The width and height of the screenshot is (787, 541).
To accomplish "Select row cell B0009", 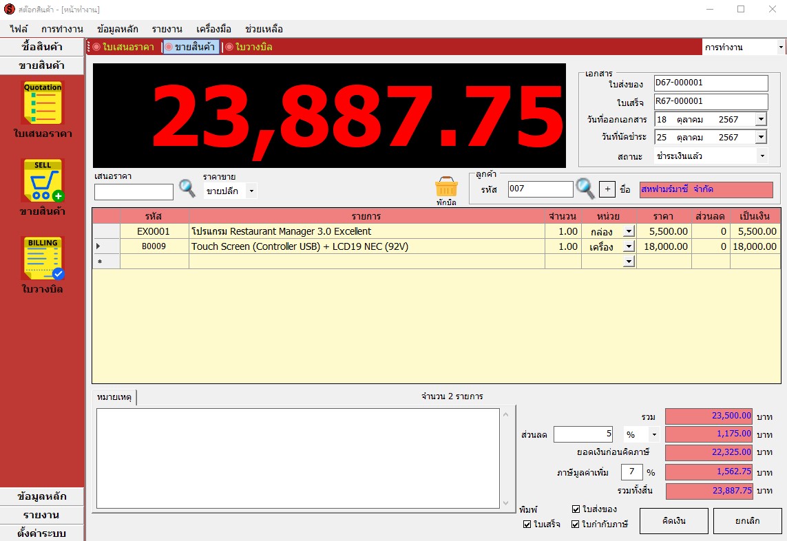I will (154, 246).
